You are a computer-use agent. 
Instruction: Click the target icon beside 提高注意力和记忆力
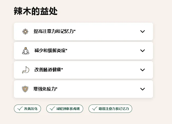pos(25,31)
